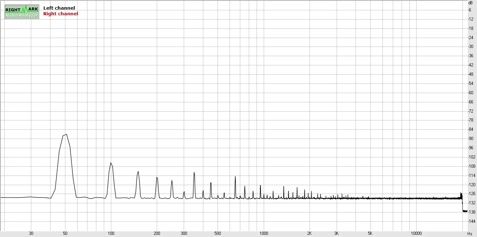Image resolution: width=477 pixels, height=237 pixels.
Task: Click the 100 Hz harmonic peak
Action: 111,163
